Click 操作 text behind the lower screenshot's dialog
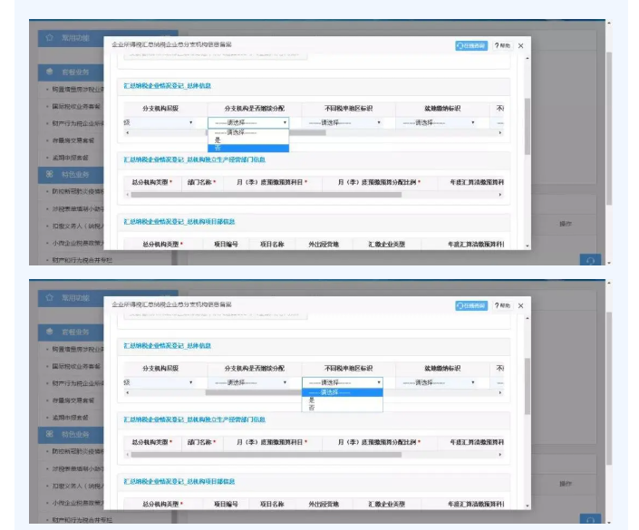 coord(566,484)
